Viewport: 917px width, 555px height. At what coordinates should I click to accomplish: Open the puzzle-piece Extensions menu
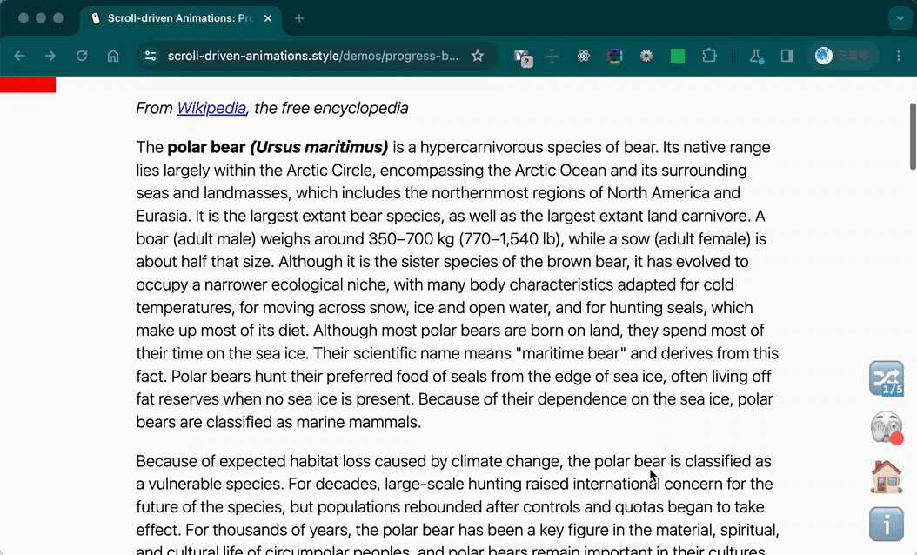(709, 56)
